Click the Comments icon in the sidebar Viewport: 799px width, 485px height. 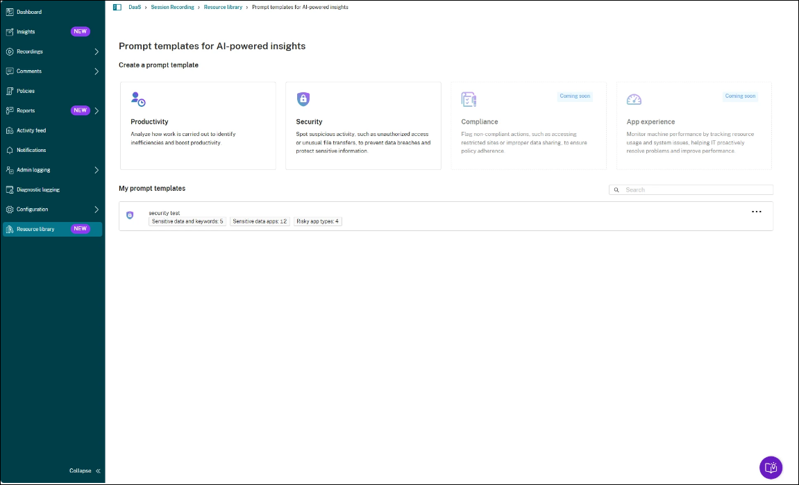coord(9,71)
